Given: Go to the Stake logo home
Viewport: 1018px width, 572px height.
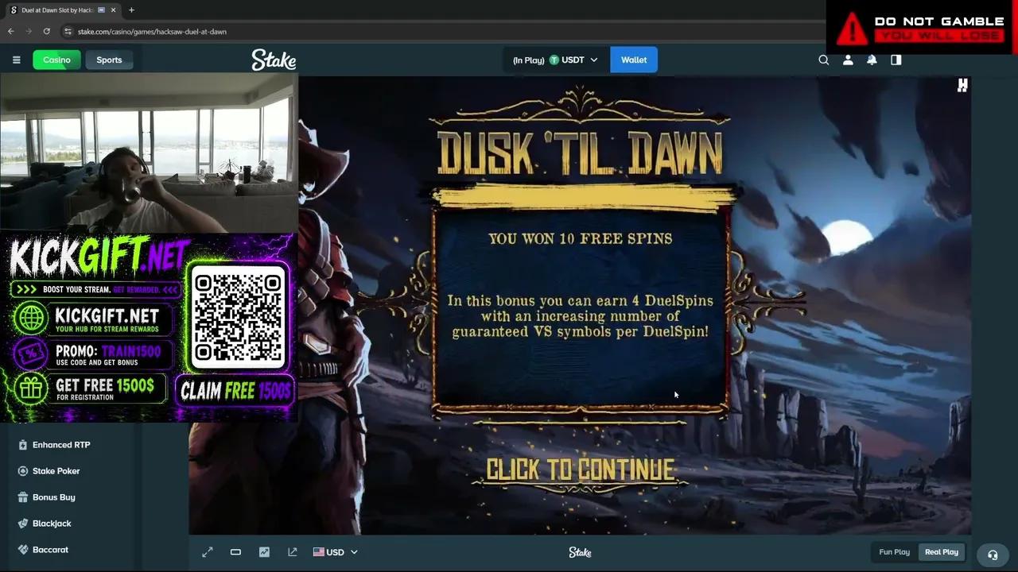Looking at the screenshot, I should (x=274, y=60).
